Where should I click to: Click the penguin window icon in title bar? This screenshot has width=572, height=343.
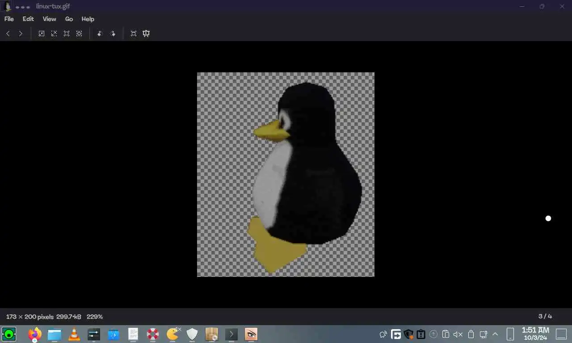(x=8, y=7)
